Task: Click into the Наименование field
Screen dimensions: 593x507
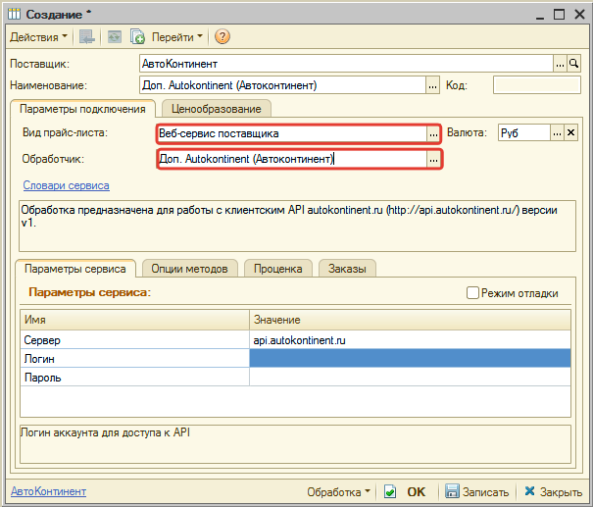Action: (282, 85)
